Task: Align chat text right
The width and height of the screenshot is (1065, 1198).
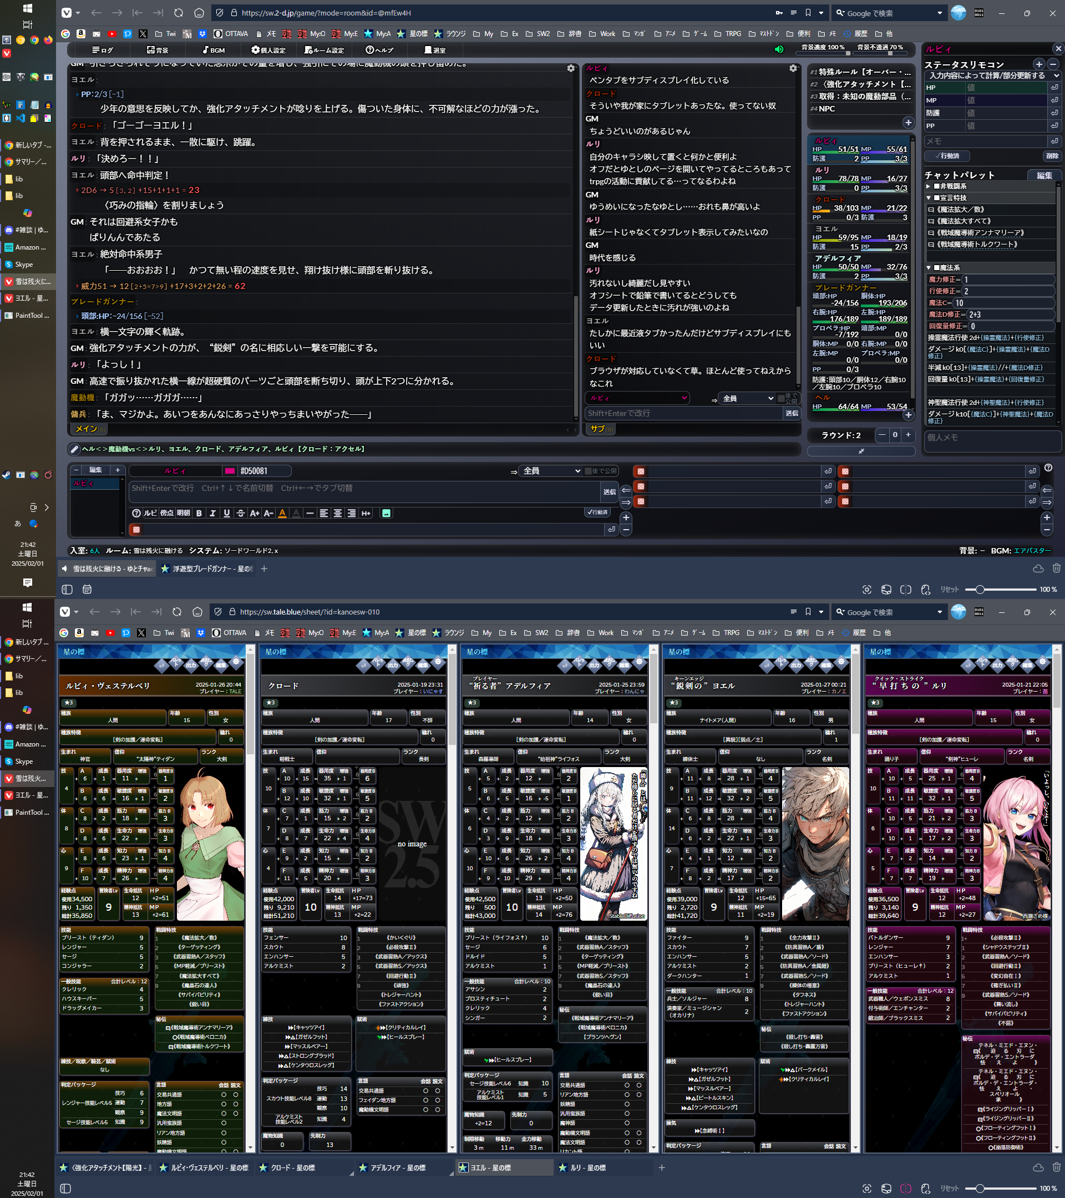Action: (x=352, y=514)
